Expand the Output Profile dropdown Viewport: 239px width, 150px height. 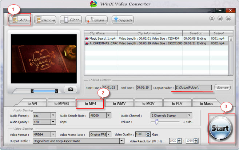pos(122,141)
